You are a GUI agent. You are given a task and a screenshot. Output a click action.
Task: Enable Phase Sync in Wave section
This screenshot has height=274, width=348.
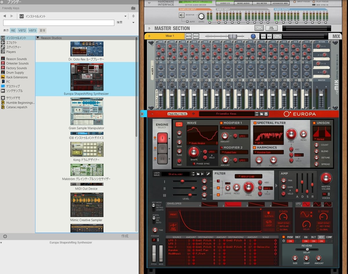[x=194, y=164]
